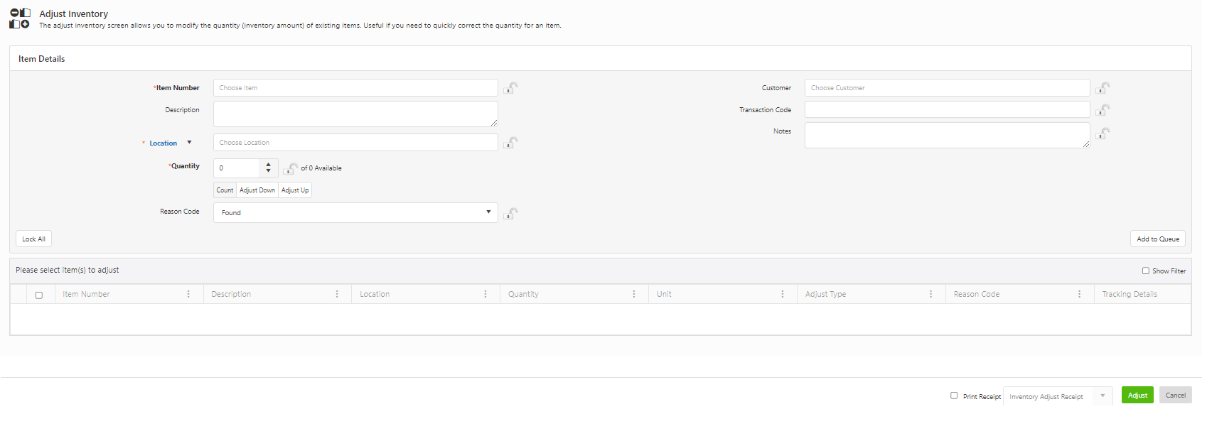Screen dimensions: 1207x431
Task: Increase quantity with the up stepper arrow
Action: point(268,164)
